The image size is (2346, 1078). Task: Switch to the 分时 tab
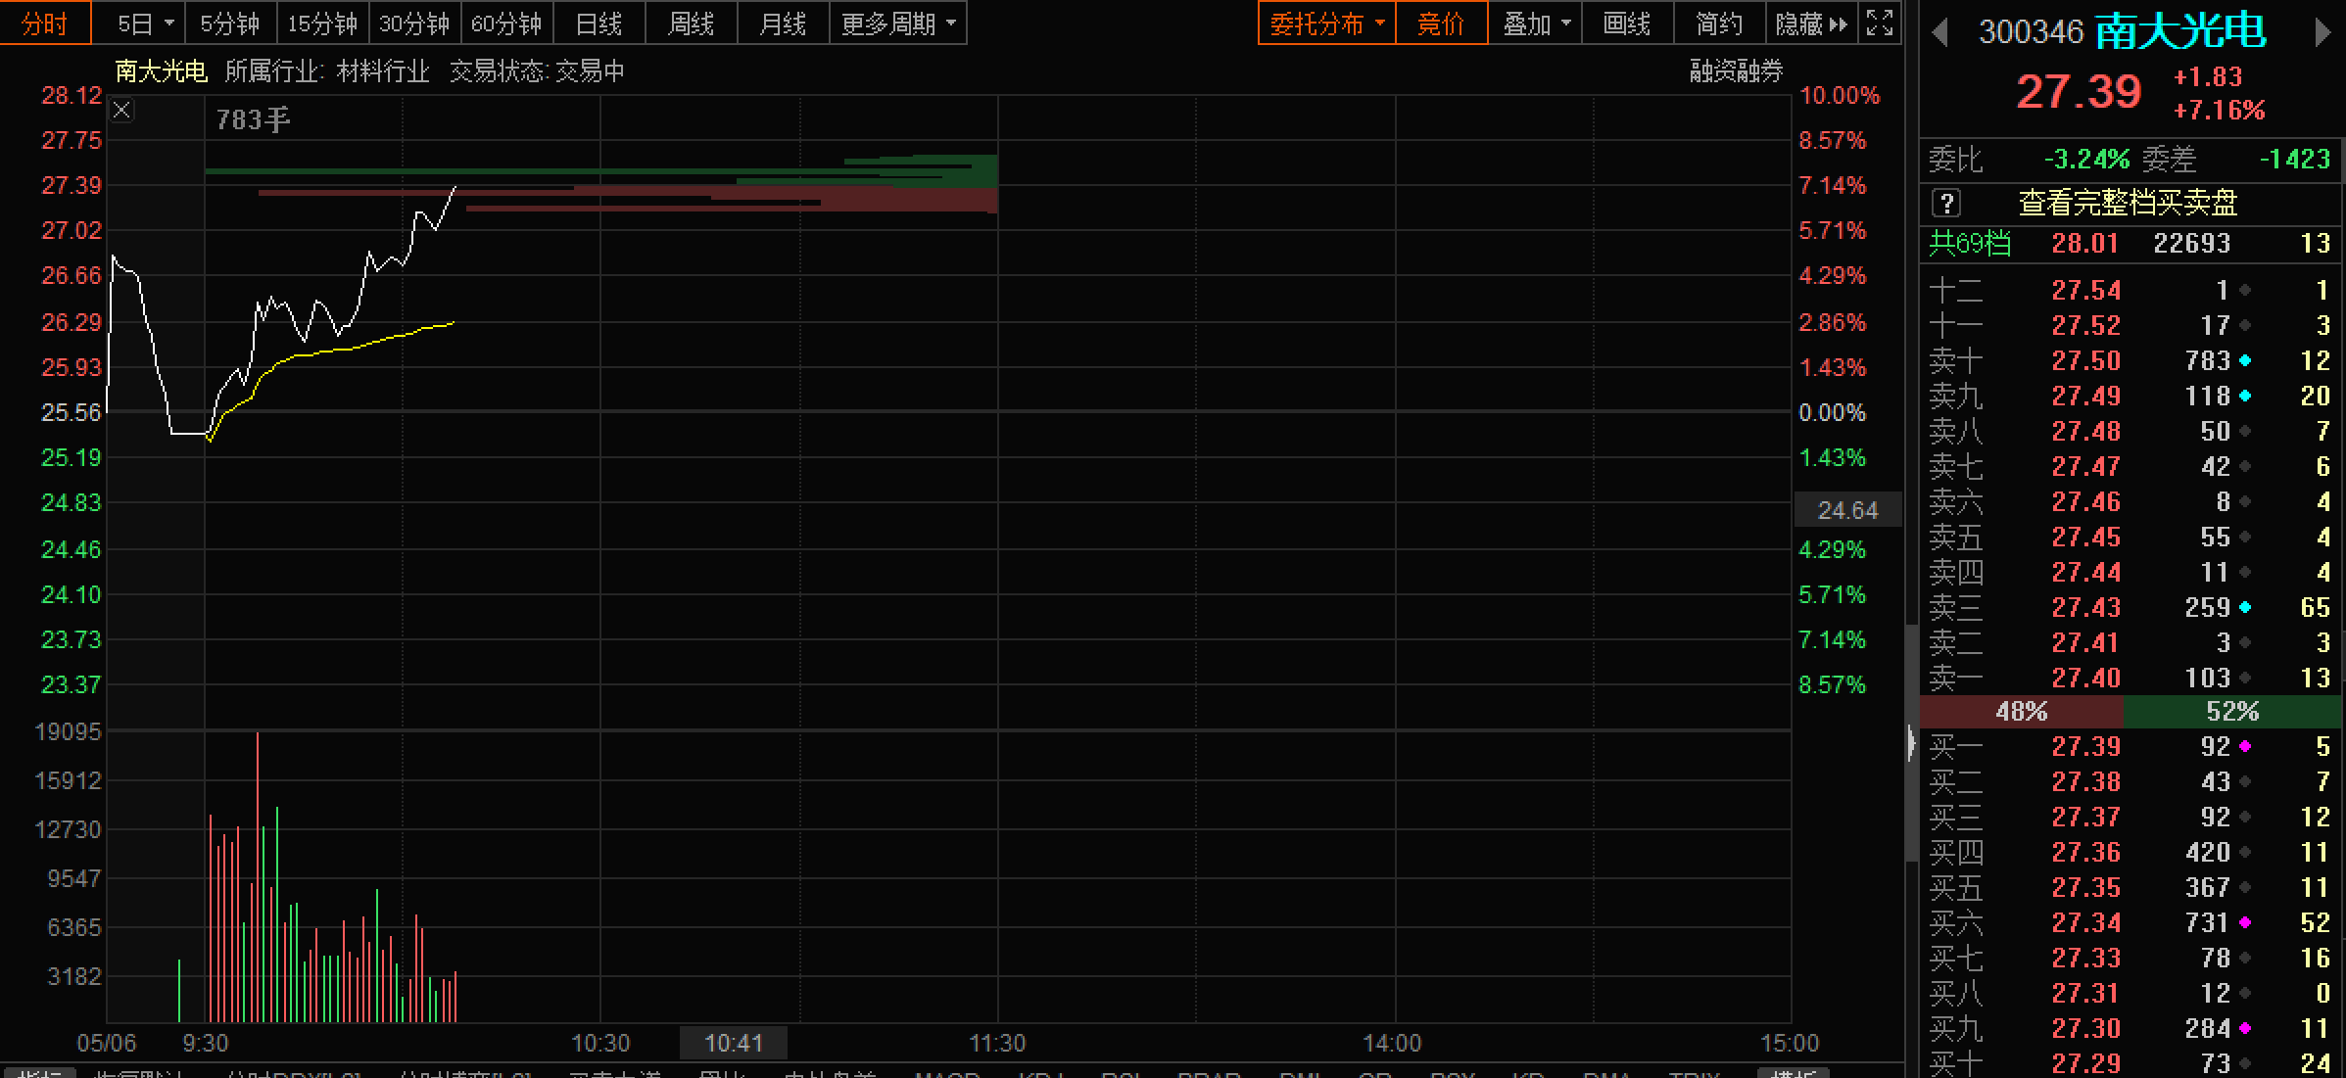coord(45,23)
